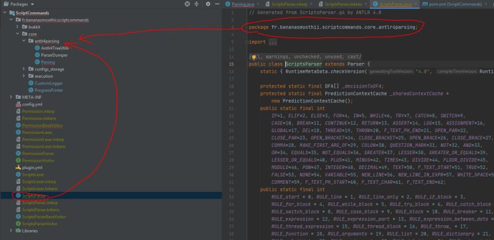Click the ScriptsParser.interp file icon in tree

coord(19,202)
